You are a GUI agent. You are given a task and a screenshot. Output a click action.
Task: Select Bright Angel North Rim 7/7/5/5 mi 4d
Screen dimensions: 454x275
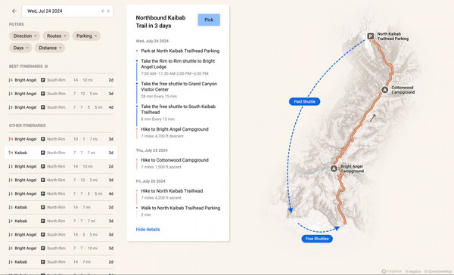click(x=61, y=193)
